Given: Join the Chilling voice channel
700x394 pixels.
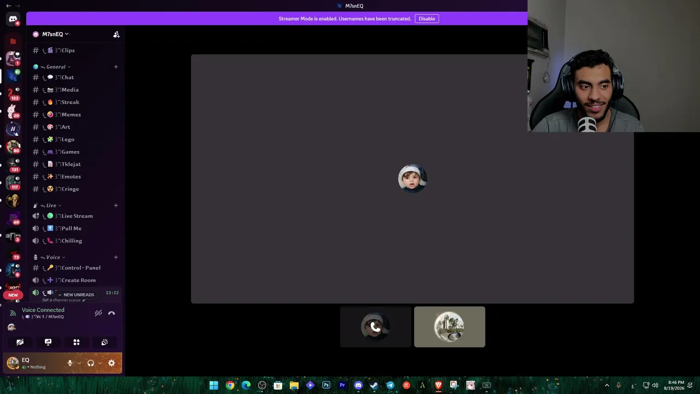Looking at the screenshot, I should [75, 241].
